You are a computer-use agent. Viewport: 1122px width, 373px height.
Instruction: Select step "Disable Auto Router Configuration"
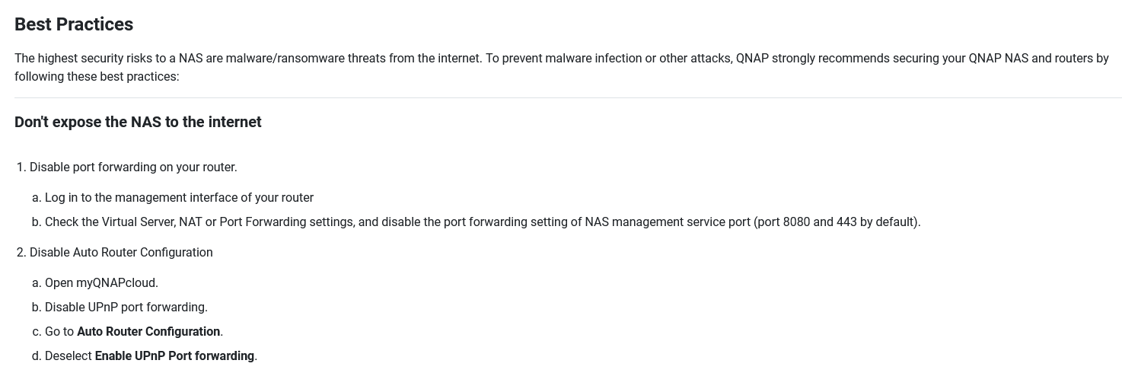point(121,252)
